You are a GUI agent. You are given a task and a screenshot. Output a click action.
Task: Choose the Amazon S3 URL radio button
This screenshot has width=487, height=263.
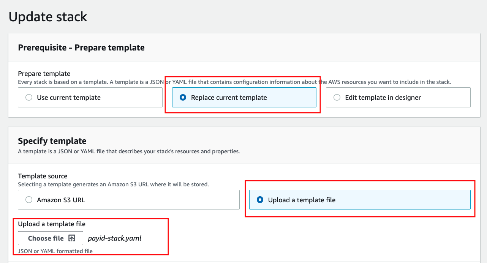tap(29, 200)
